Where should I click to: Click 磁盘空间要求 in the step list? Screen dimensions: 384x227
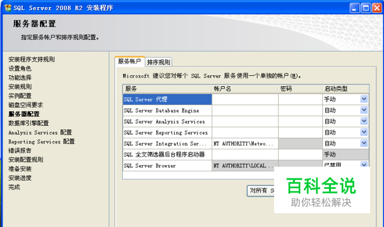pyautogui.click(x=26, y=105)
